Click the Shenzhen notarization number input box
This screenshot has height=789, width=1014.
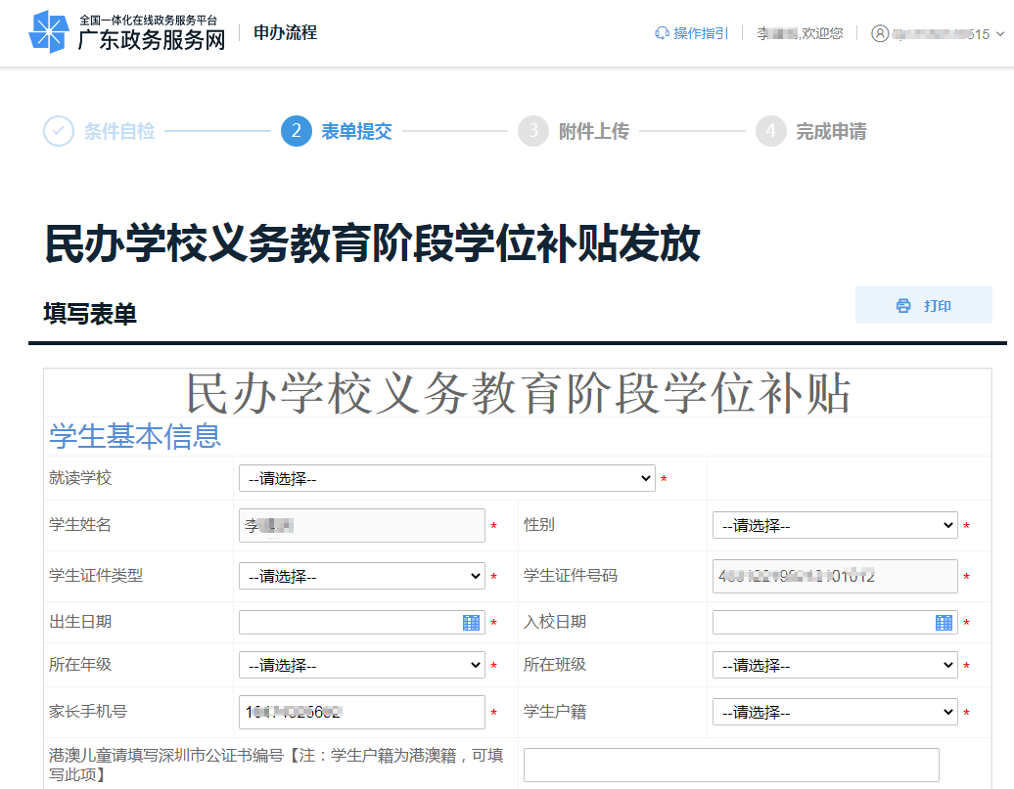tap(731, 765)
